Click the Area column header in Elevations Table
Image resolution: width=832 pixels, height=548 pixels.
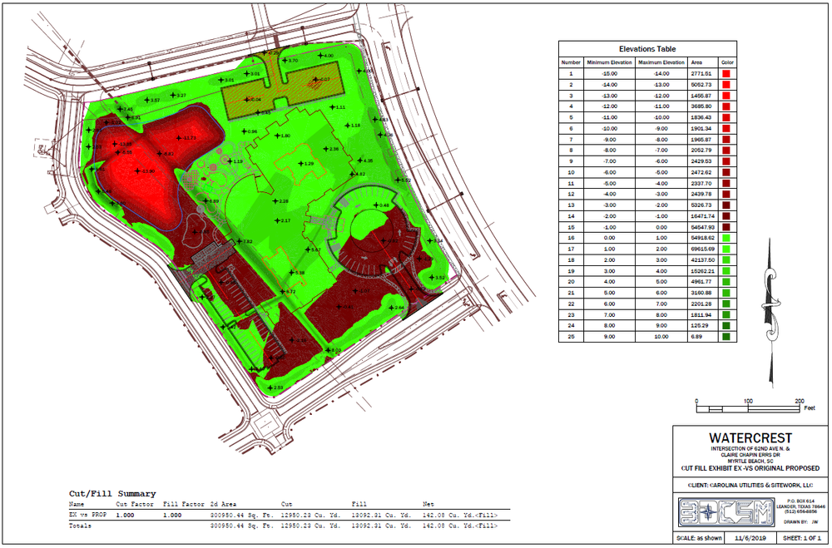click(x=696, y=62)
